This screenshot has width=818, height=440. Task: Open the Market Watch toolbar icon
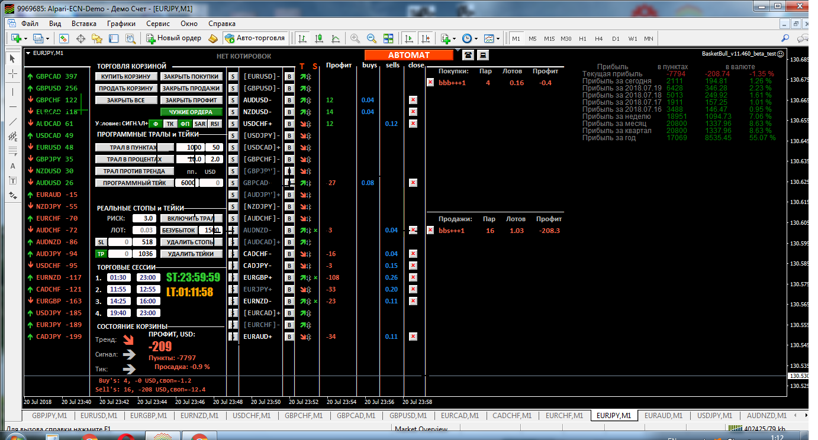(x=64, y=38)
